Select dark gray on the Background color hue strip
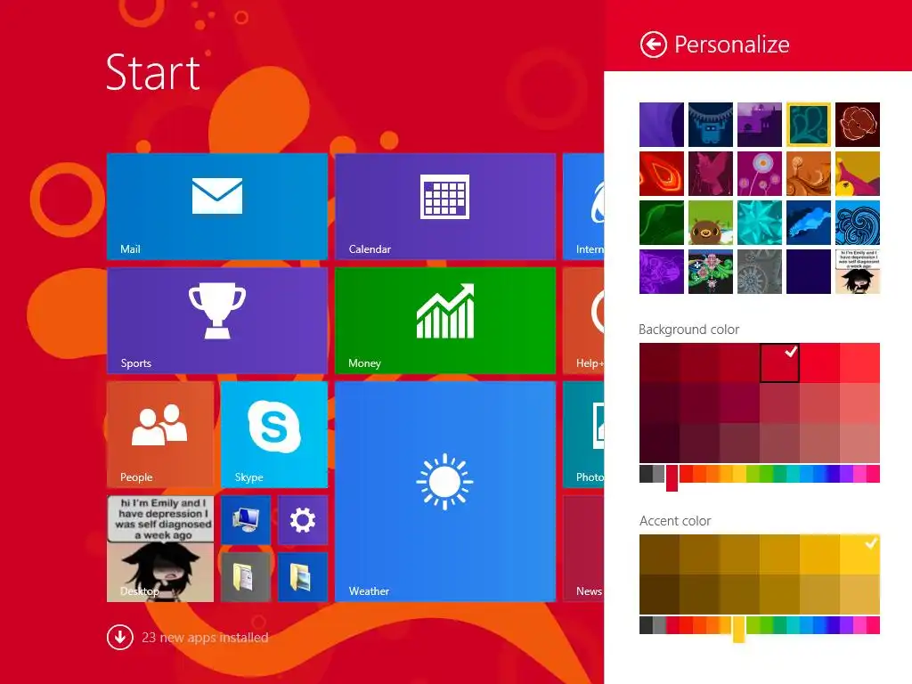 pyautogui.click(x=646, y=474)
